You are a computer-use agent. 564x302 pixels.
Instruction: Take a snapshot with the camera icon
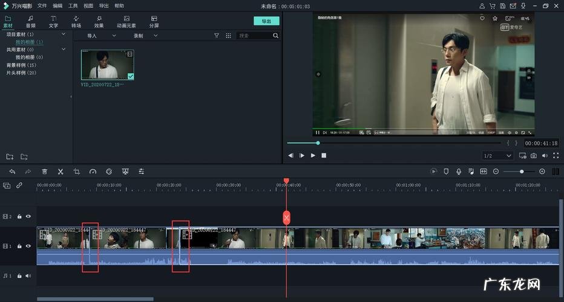pos(533,156)
